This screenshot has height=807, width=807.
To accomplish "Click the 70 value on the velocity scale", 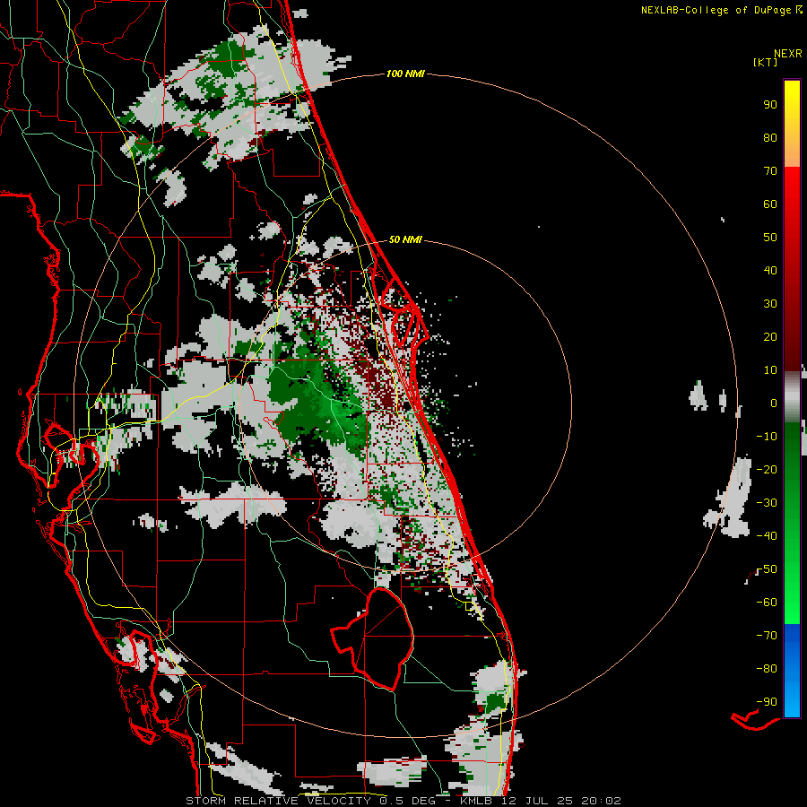I will [770, 171].
